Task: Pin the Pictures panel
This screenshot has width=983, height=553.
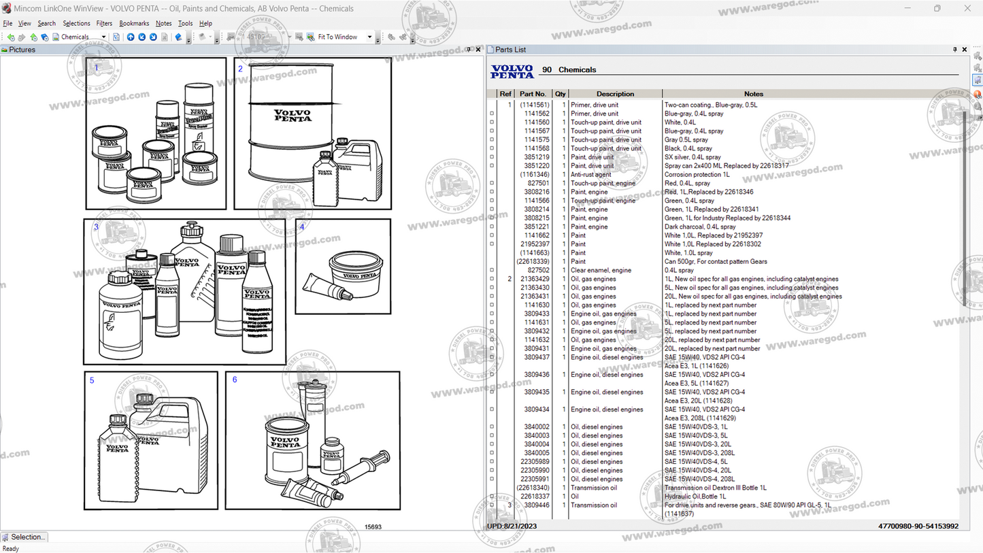Action: pos(469,50)
